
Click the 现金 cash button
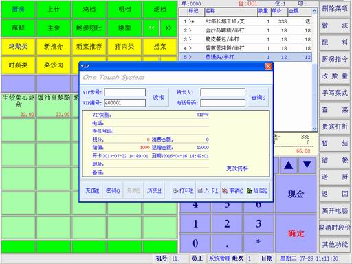pyautogui.click(x=296, y=194)
